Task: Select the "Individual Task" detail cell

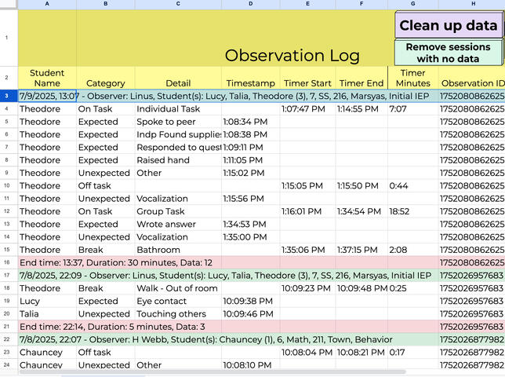Action: coord(177,109)
